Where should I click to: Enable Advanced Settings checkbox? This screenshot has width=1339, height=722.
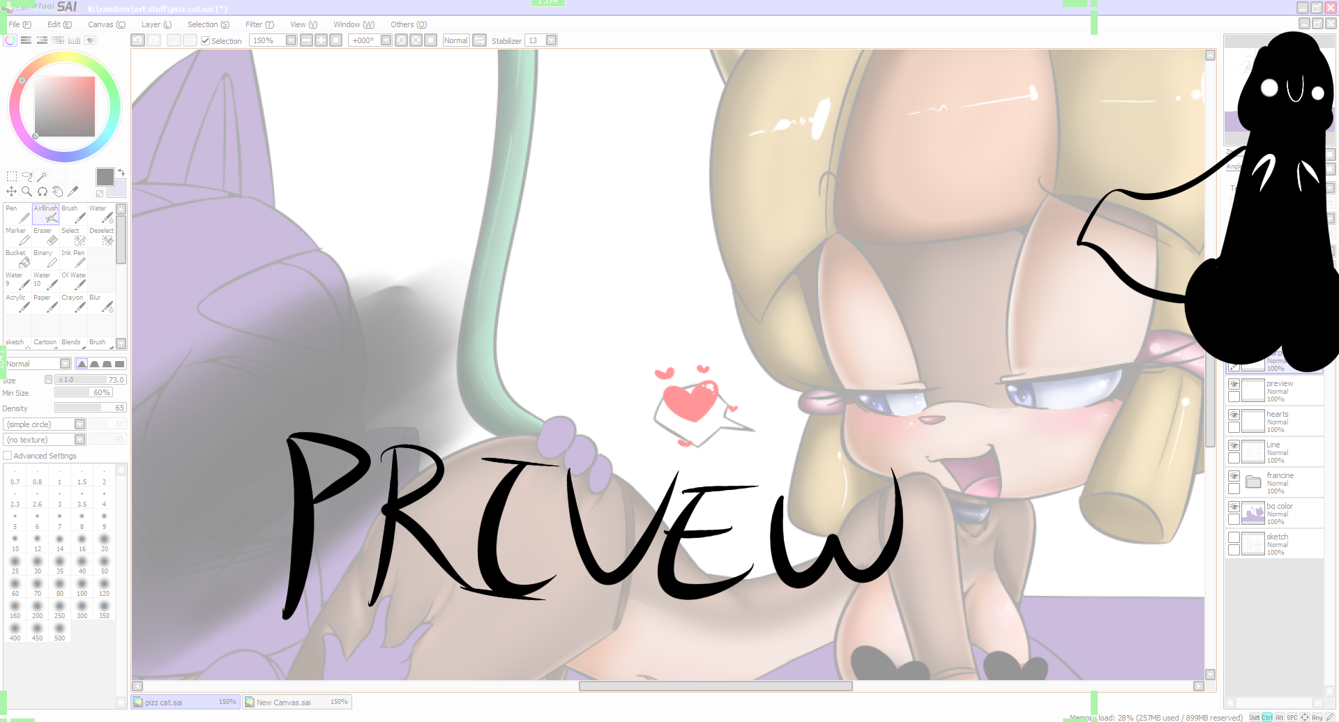[x=8, y=456]
